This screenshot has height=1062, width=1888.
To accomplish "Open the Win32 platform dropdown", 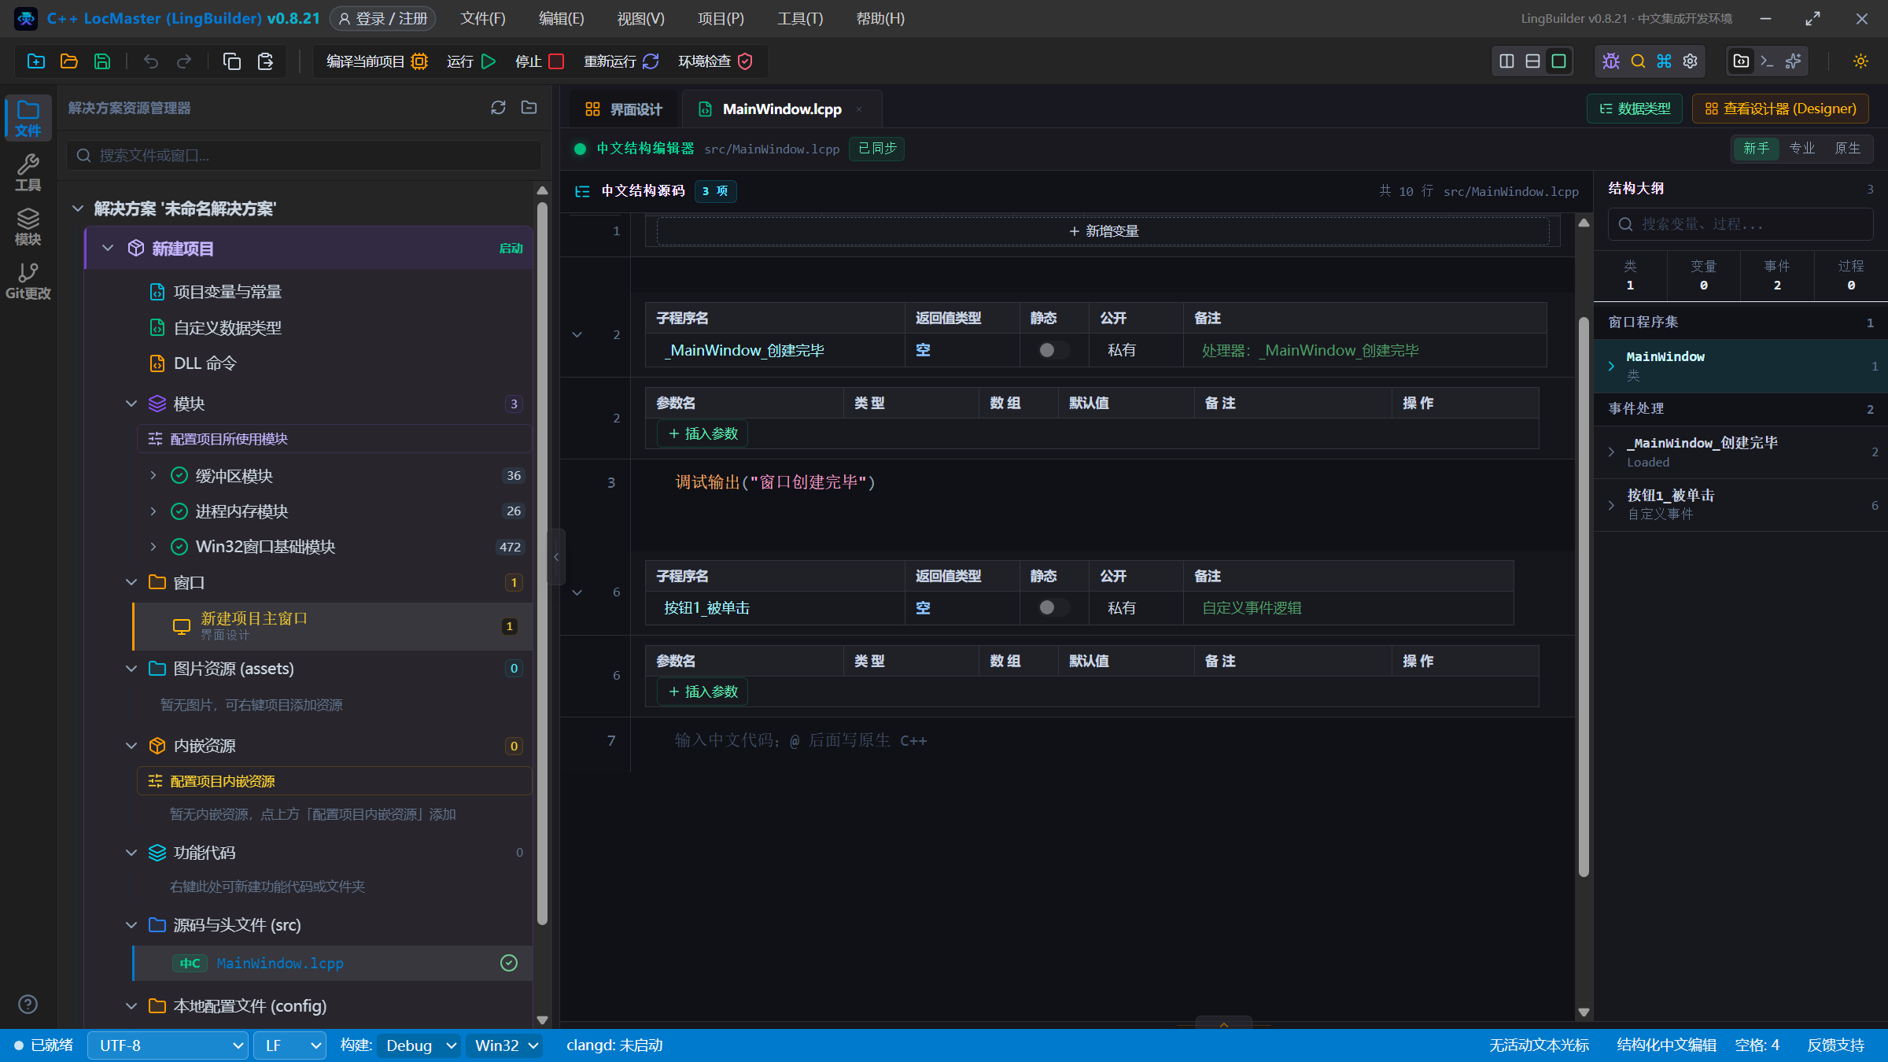I will (x=505, y=1045).
